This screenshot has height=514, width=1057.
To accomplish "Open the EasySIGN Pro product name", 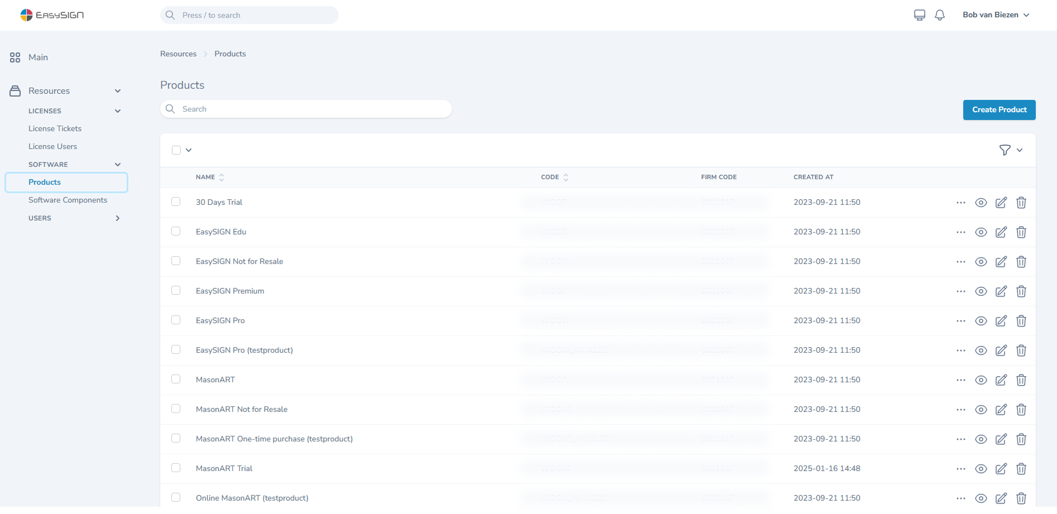I will click(x=220, y=320).
